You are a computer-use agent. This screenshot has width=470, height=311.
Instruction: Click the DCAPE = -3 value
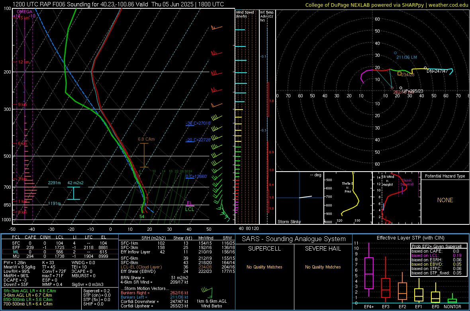click(15, 280)
